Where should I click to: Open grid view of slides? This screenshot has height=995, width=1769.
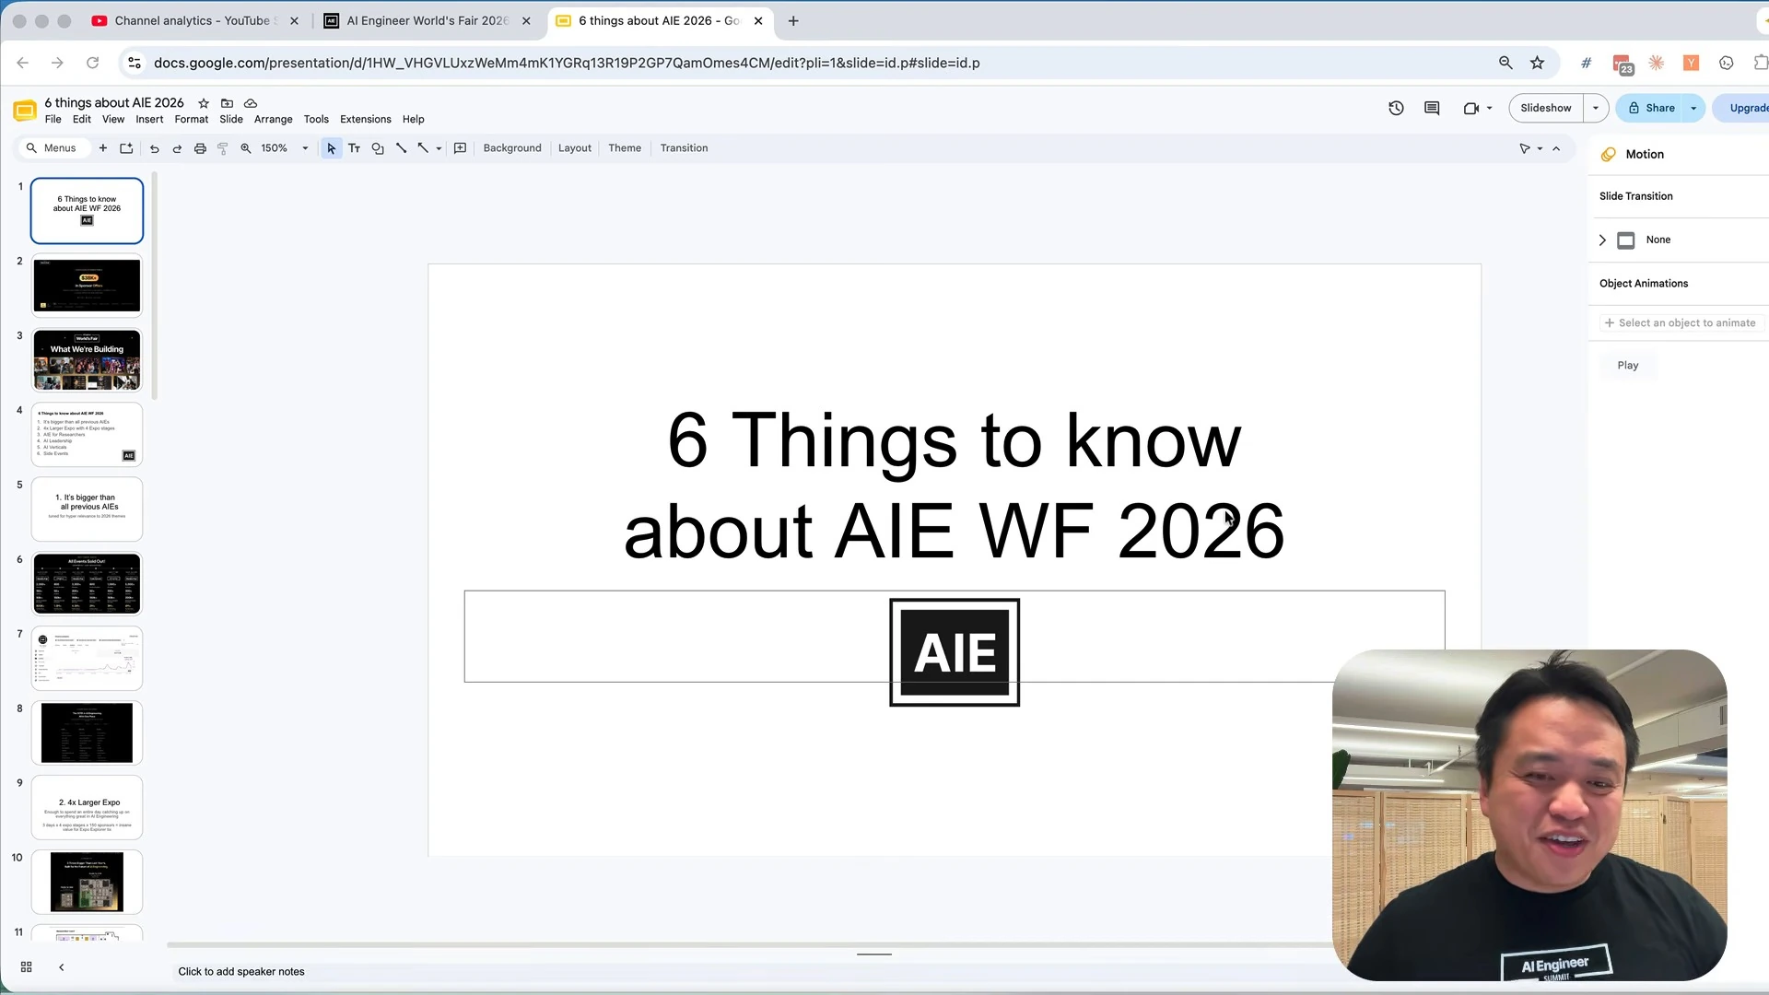point(27,967)
